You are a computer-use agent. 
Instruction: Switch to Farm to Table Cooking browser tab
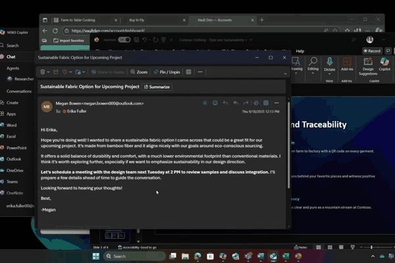tap(86, 20)
